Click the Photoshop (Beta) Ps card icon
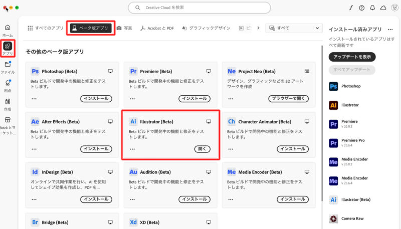Image resolution: width=401 pixels, height=229 pixels. [35, 71]
